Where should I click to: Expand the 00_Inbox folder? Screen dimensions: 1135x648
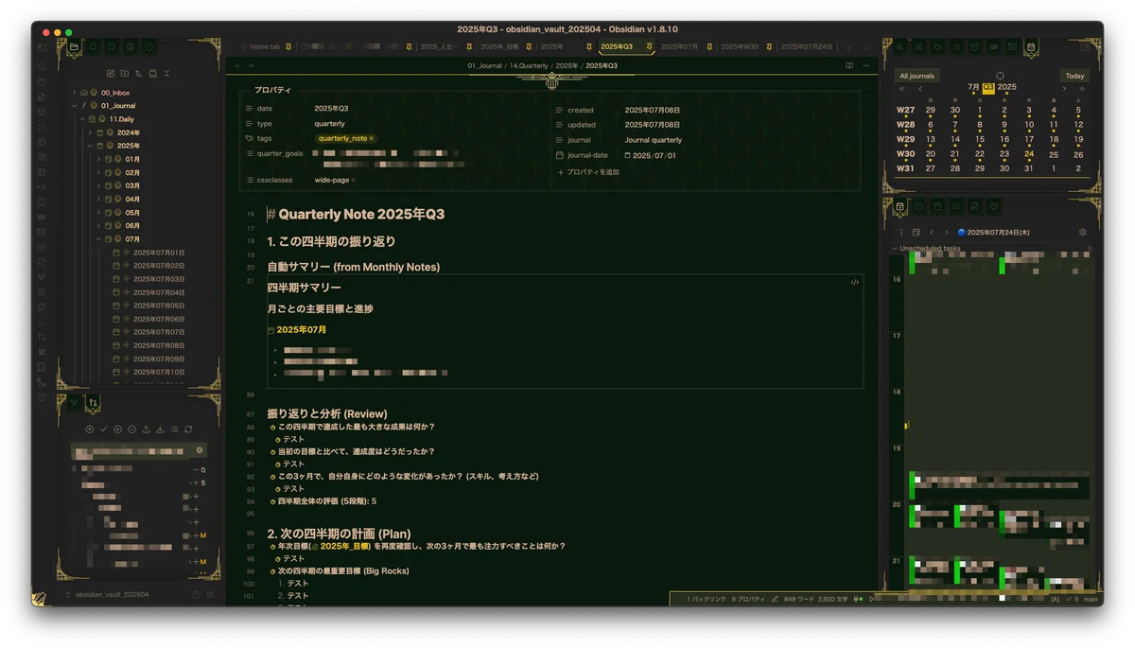(x=75, y=93)
